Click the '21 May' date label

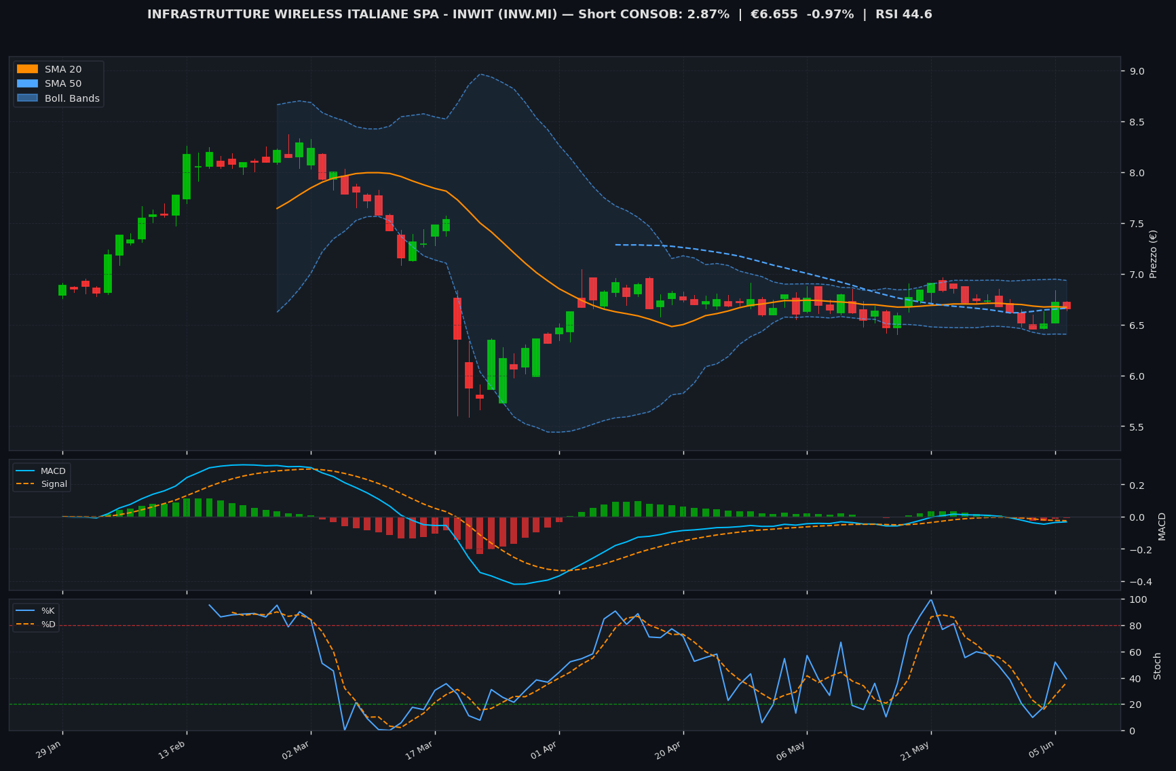[x=916, y=750]
